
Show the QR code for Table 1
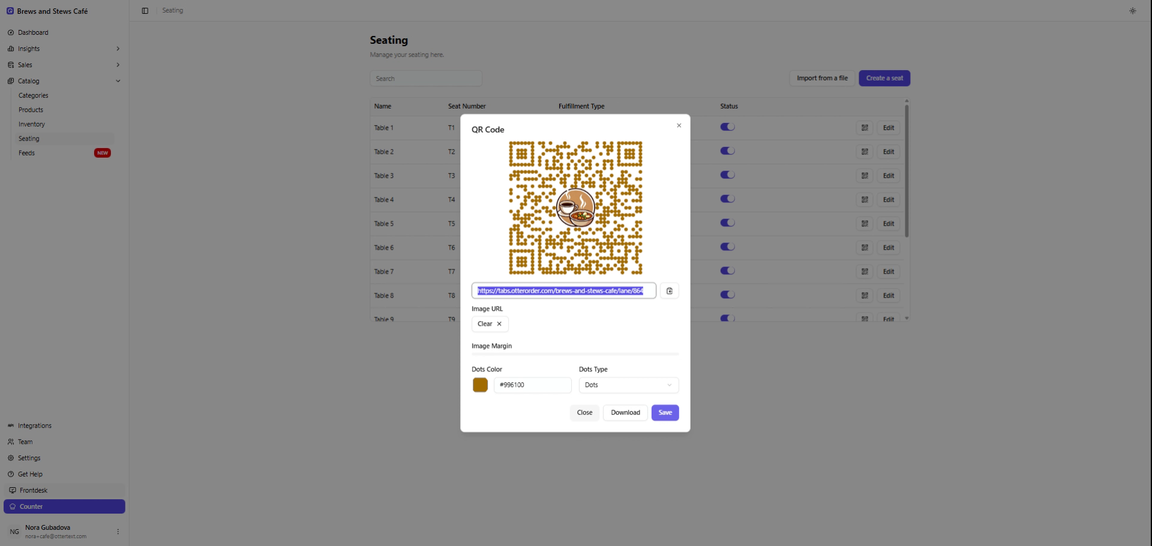864,127
